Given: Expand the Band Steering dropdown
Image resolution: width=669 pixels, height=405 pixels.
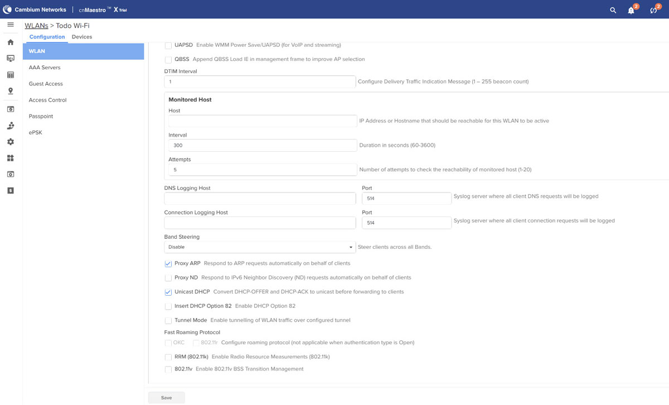Looking at the screenshot, I should [260, 247].
